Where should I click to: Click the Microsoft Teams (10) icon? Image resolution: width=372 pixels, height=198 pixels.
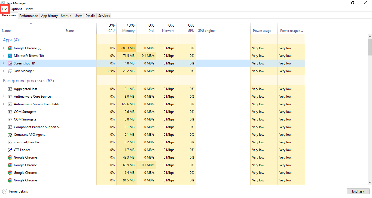[10, 56]
